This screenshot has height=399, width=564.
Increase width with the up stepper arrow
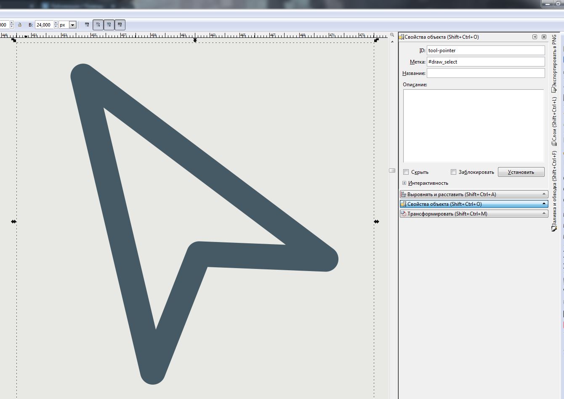point(11,23)
